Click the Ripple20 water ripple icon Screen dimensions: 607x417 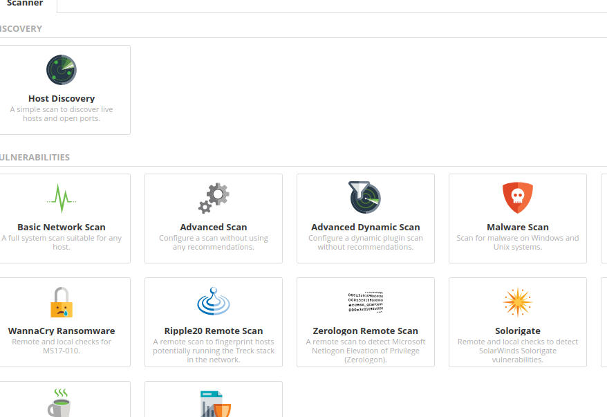coord(214,302)
